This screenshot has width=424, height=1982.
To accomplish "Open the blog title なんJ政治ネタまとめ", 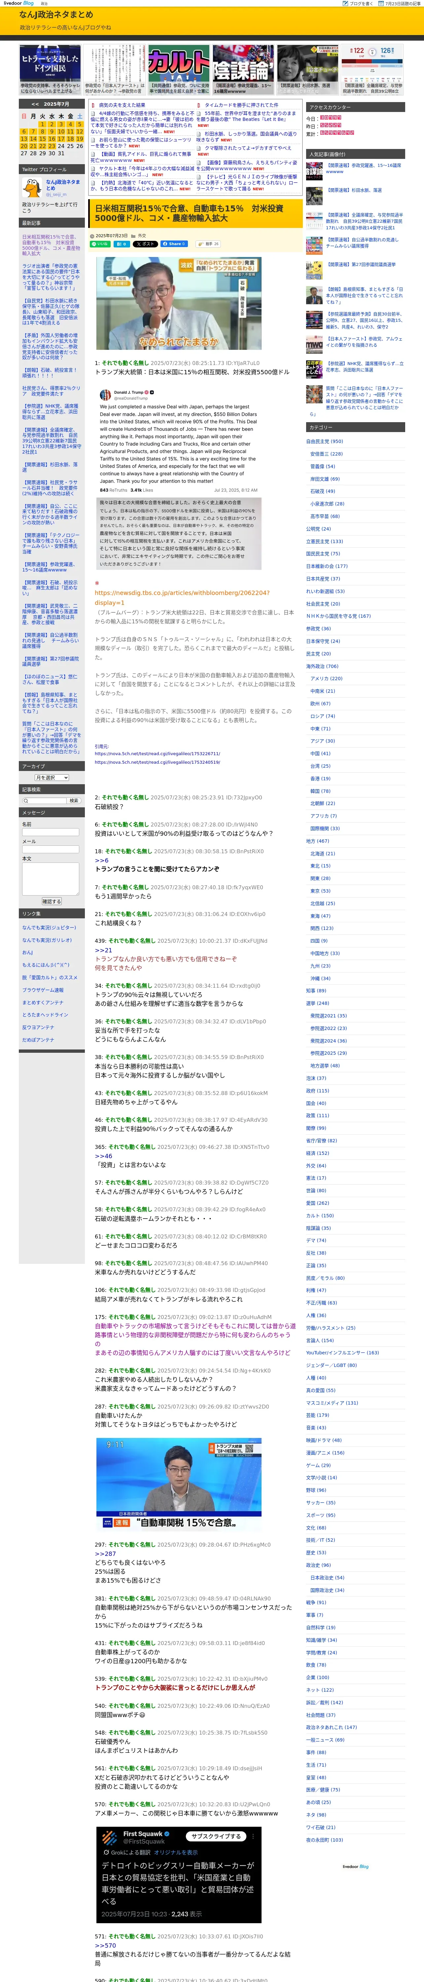I will tap(56, 15).
